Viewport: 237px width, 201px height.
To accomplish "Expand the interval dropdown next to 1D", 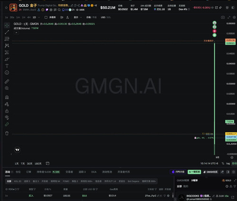I will [x=39, y=17].
